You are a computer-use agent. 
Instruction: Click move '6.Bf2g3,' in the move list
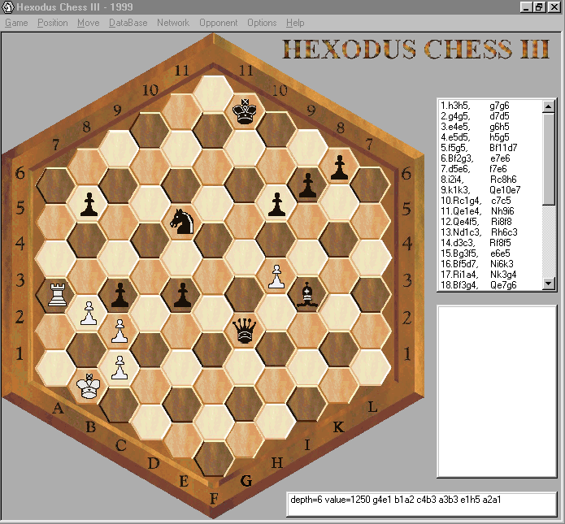(x=457, y=158)
